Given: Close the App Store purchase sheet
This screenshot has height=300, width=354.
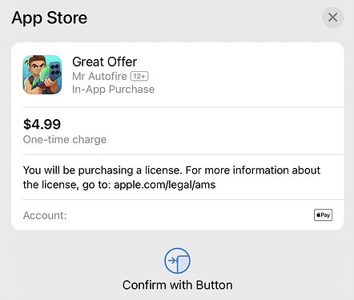Looking at the screenshot, I should coord(332,18).
